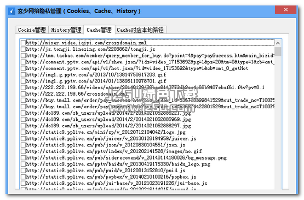Select the Cache管理 tab

[x=99, y=30]
